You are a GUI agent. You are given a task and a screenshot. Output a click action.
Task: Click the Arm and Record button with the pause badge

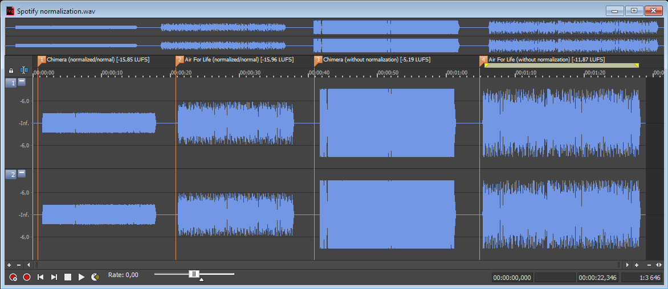13,277
